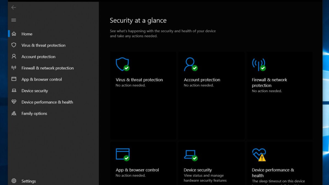This screenshot has height=185, width=329.
Task: Click 'No action needed.' under Virus & threat protection card
Action: point(131,86)
